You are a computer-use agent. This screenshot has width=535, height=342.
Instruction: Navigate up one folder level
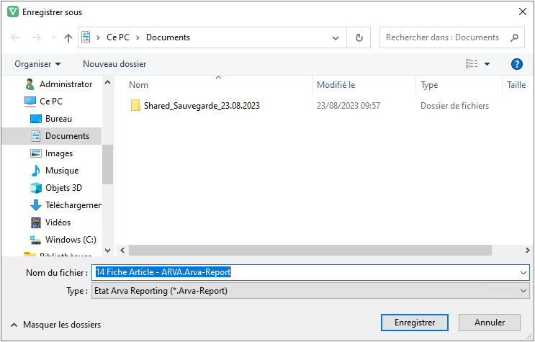[68, 37]
